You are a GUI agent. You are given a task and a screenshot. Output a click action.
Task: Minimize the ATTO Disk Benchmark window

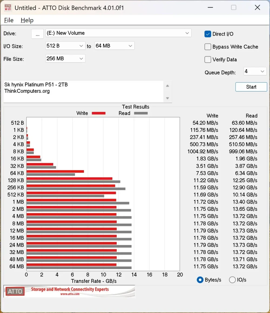(210, 8)
